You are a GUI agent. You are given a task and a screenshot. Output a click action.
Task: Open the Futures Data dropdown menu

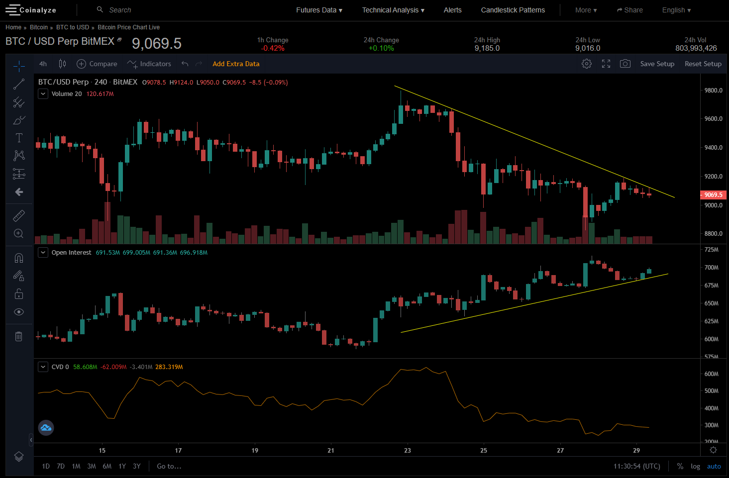pos(319,10)
